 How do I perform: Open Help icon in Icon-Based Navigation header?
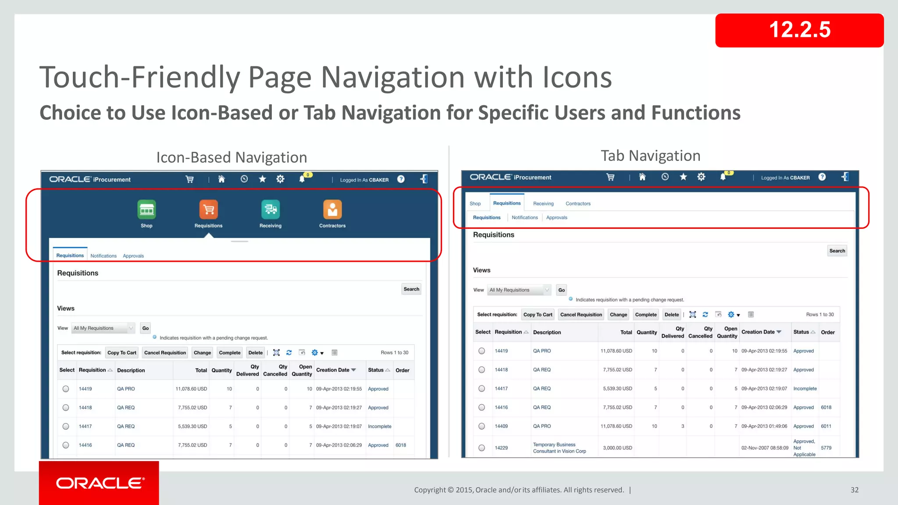[x=401, y=179]
